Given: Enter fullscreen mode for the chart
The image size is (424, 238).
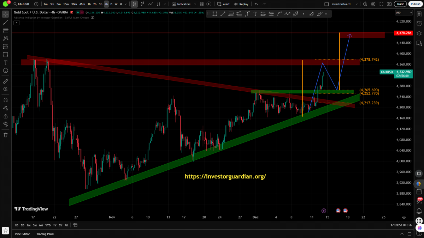Looking at the screenshot, I should tap(381, 4).
